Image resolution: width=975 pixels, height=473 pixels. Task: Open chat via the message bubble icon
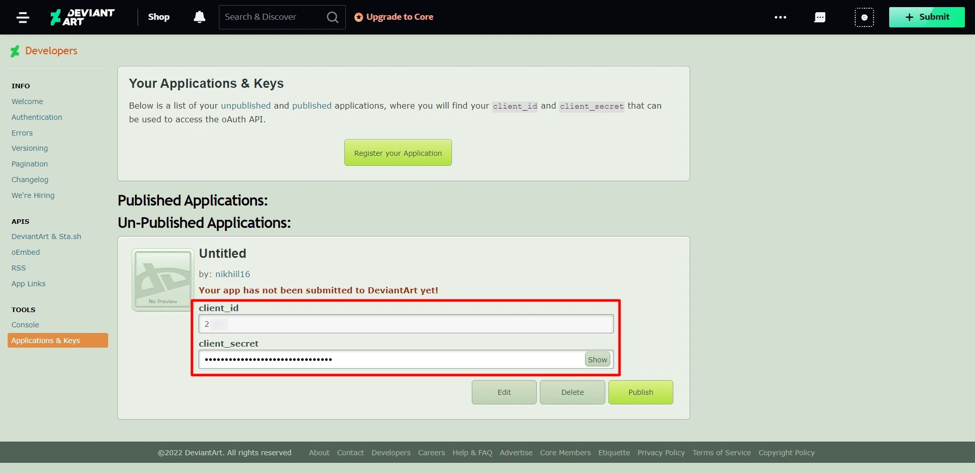coord(820,17)
